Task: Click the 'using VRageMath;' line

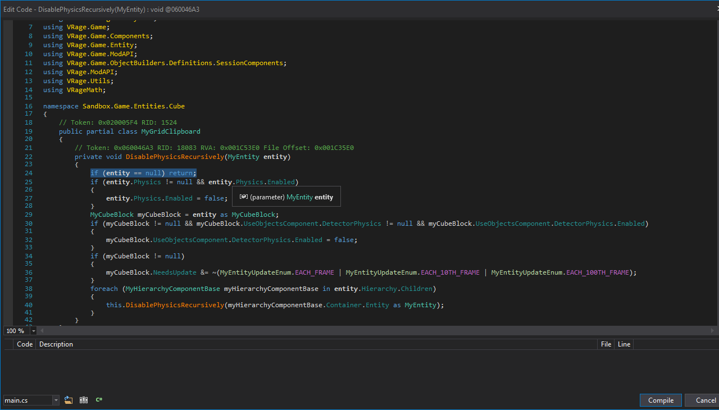Action: (74, 90)
